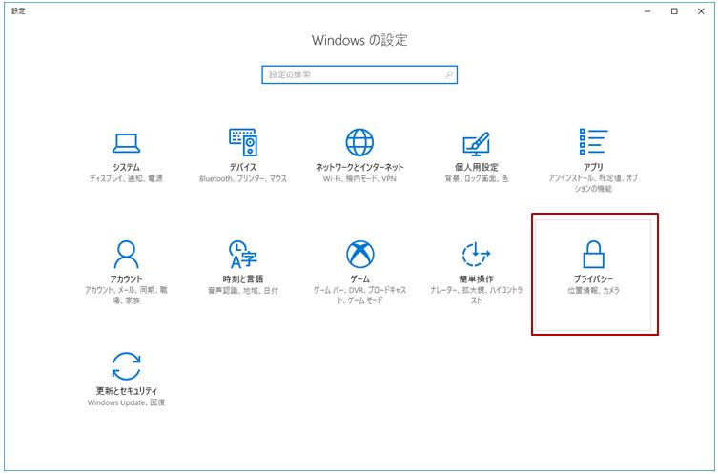Open the Update and Security arrows icon
This screenshot has height=474, width=718.
(x=126, y=366)
